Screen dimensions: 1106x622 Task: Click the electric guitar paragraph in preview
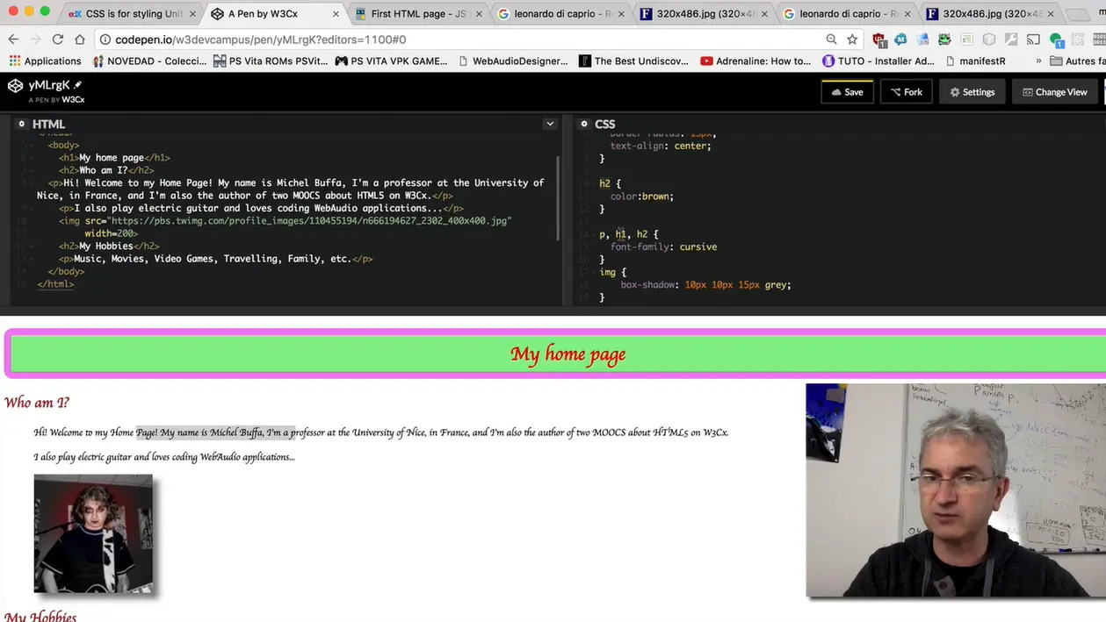pos(164,457)
